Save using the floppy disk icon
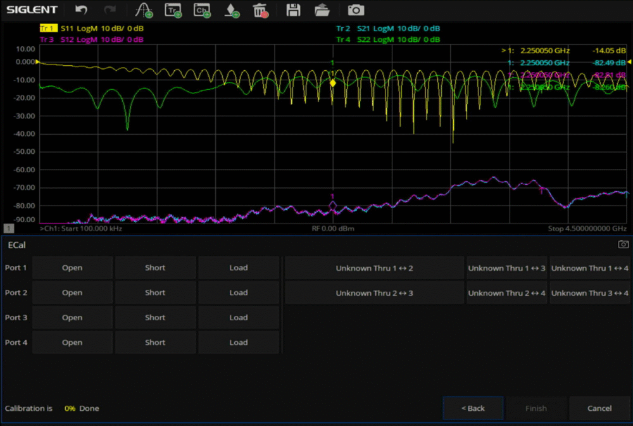 tap(292, 9)
